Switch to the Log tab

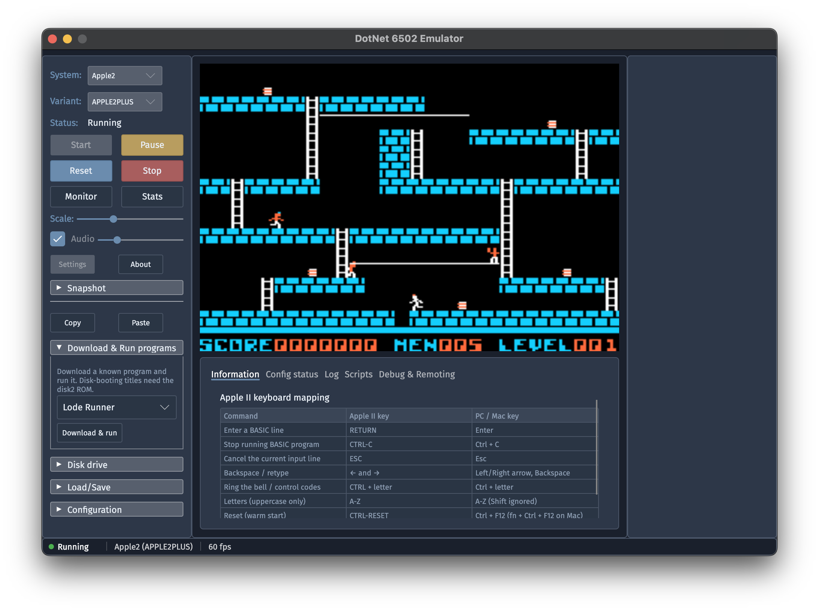coord(331,374)
